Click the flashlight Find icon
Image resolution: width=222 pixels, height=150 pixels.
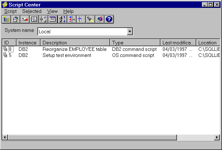pyautogui.click(x=90, y=19)
